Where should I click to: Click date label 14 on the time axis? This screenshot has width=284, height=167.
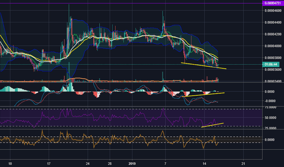coord(204,164)
